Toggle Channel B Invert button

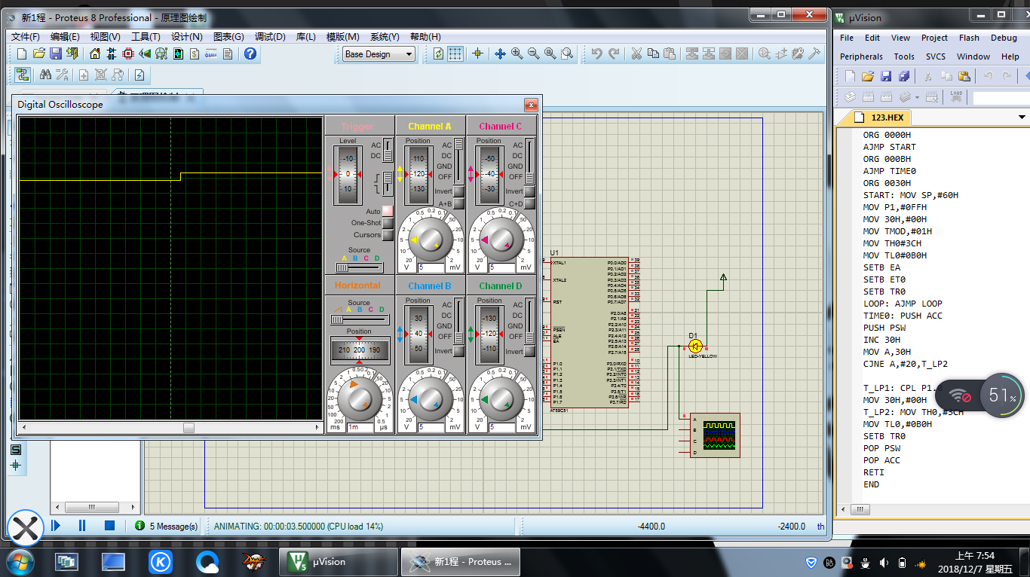[x=458, y=351]
